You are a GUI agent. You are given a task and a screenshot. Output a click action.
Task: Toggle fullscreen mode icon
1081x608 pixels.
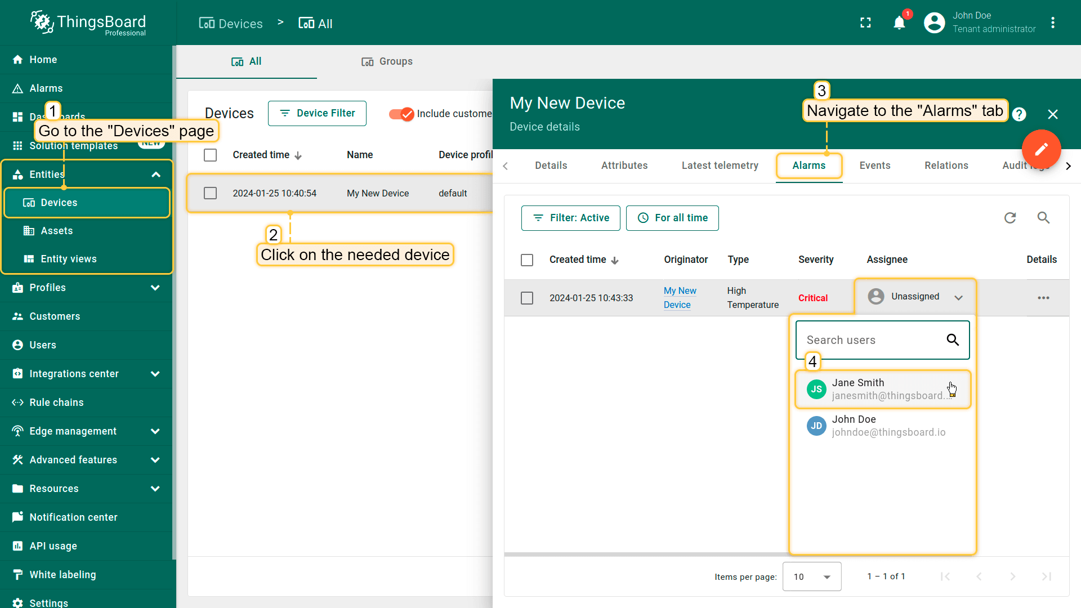coord(865,23)
